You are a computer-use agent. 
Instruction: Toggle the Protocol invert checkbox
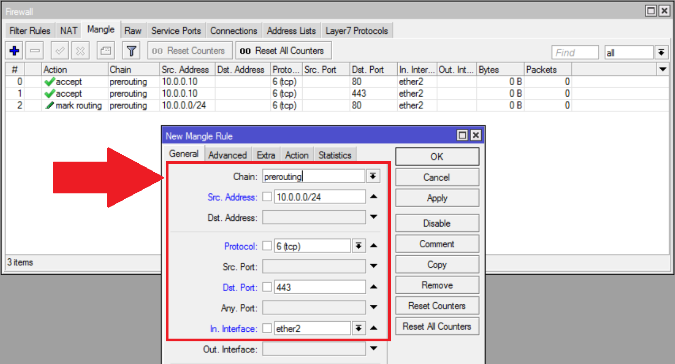click(x=267, y=246)
